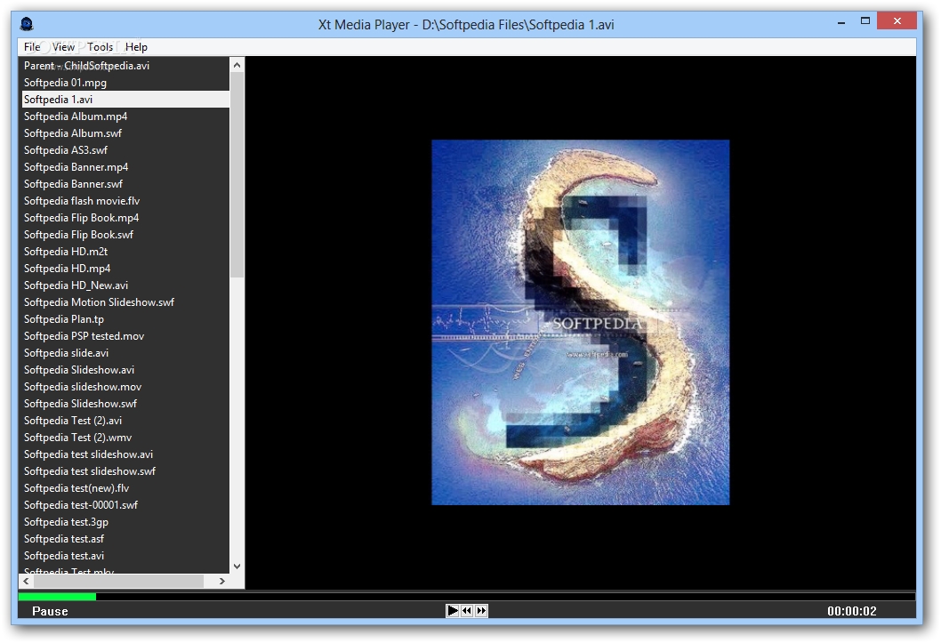Click the video display area
The width and height of the screenshot is (941, 643).
(580, 322)
